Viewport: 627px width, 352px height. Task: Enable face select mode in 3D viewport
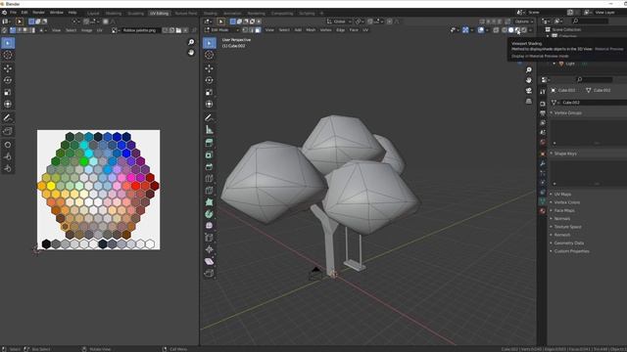click(x=258, y=30)
